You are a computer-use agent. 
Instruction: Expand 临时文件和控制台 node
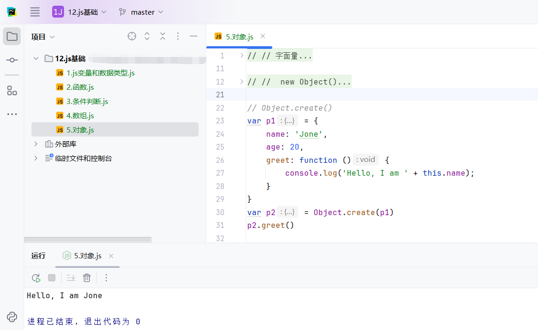[x=36, y=158]
